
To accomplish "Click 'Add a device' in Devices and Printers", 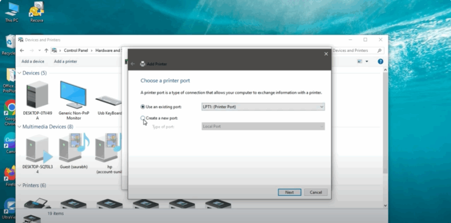I will coord(33,61).
